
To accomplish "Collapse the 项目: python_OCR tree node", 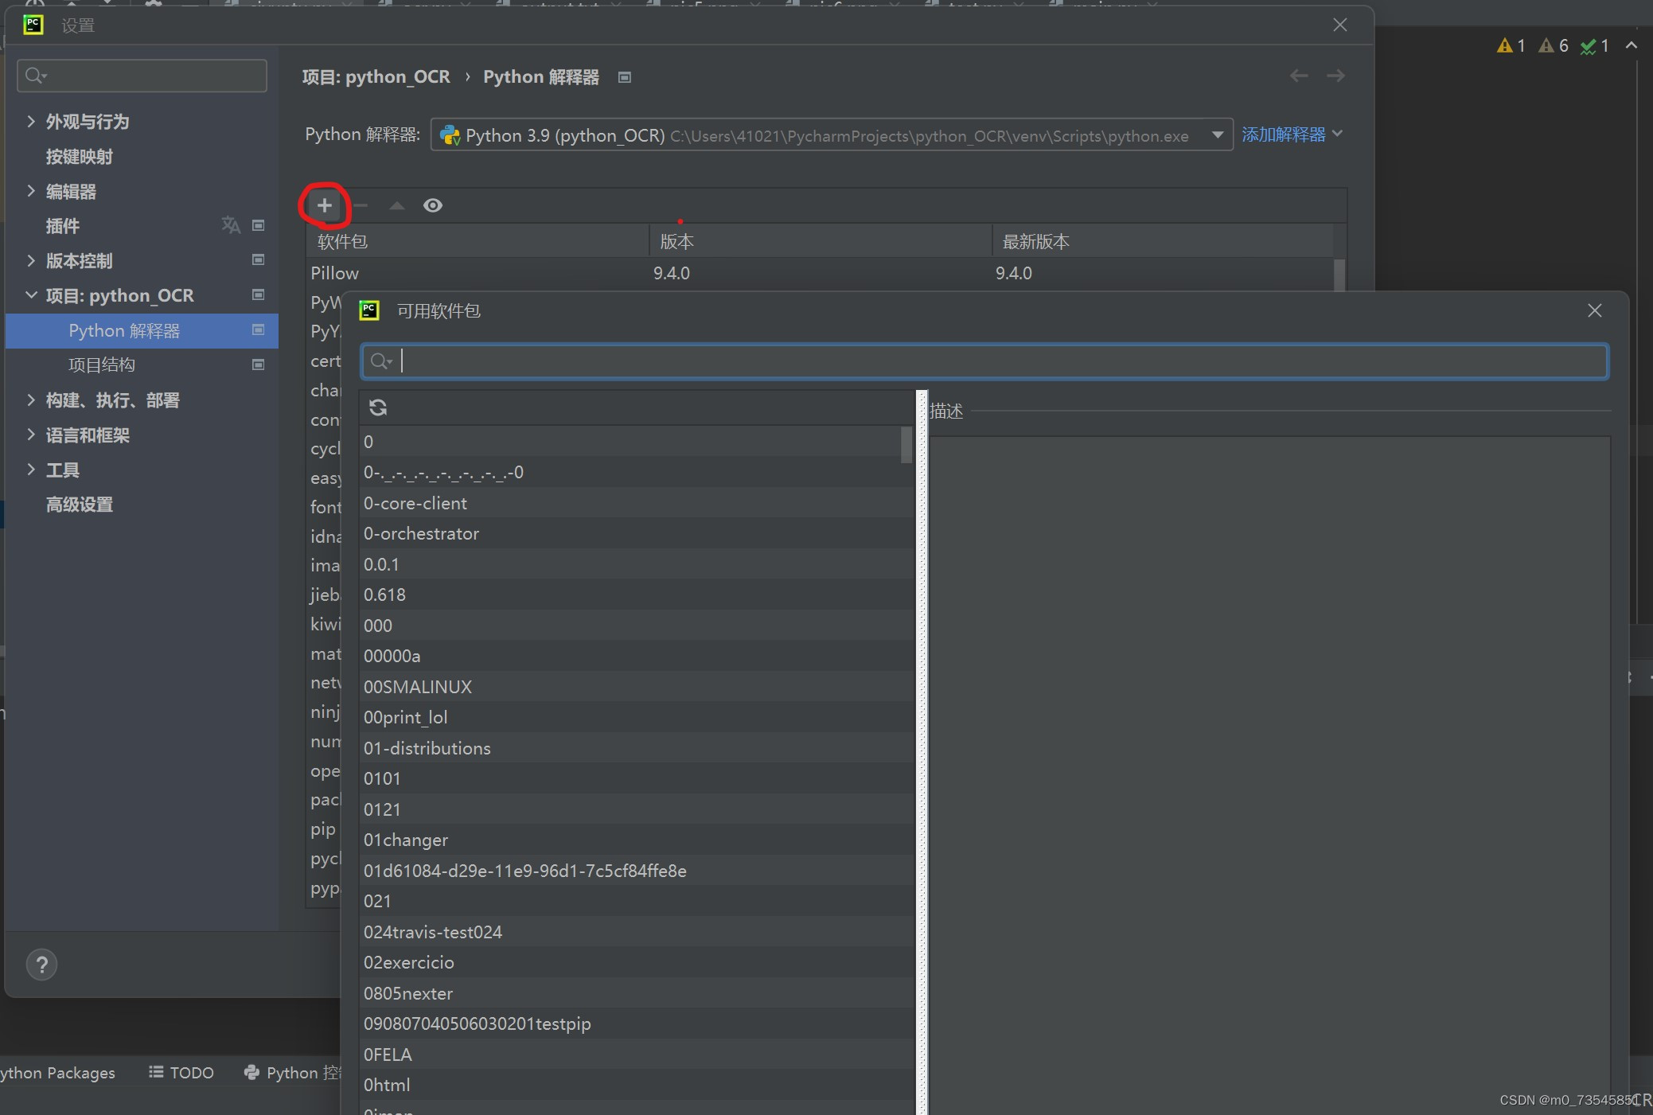I will [x=31, y=295].
